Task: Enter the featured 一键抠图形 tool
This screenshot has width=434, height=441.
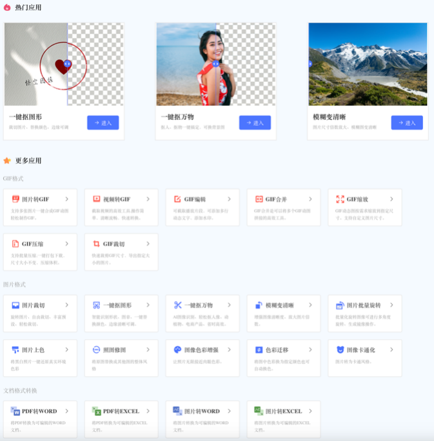Action: coord(103,122)
